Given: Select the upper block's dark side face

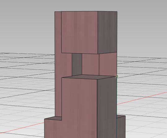Looking at the screenshot, I should pos(107,32).
